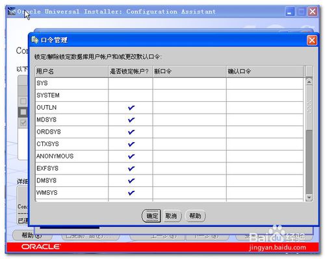Toggle lock cell for SYS account
The height and width of the screenshot is (259, 325).
131,83
